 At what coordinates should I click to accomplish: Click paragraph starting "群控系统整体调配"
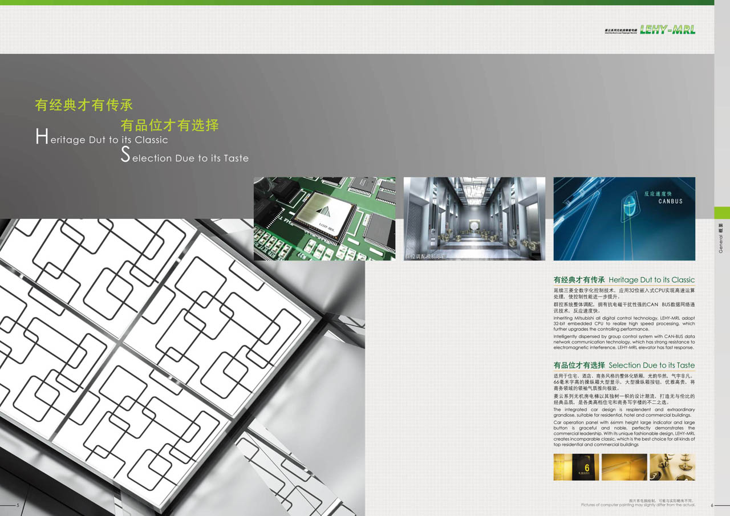pyautogui.click(x=624, y=308)
